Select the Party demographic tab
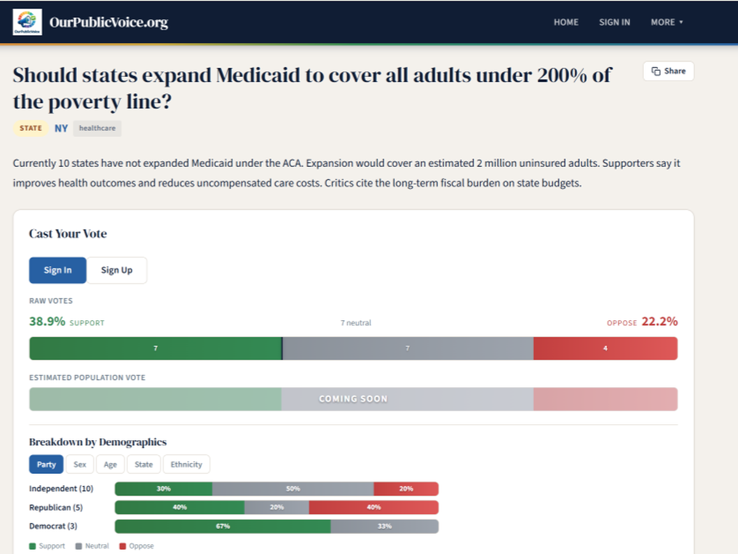Screen dimensions: 738x554 46,464
